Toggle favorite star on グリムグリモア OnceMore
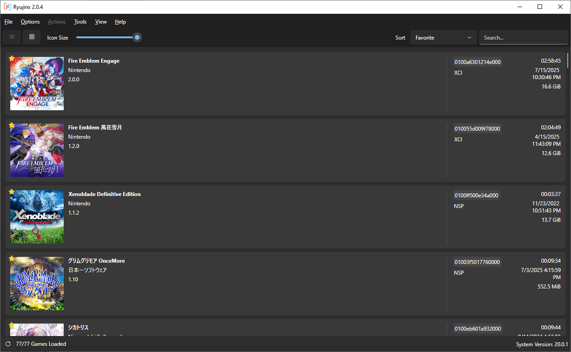 click(x=12, y=259)
